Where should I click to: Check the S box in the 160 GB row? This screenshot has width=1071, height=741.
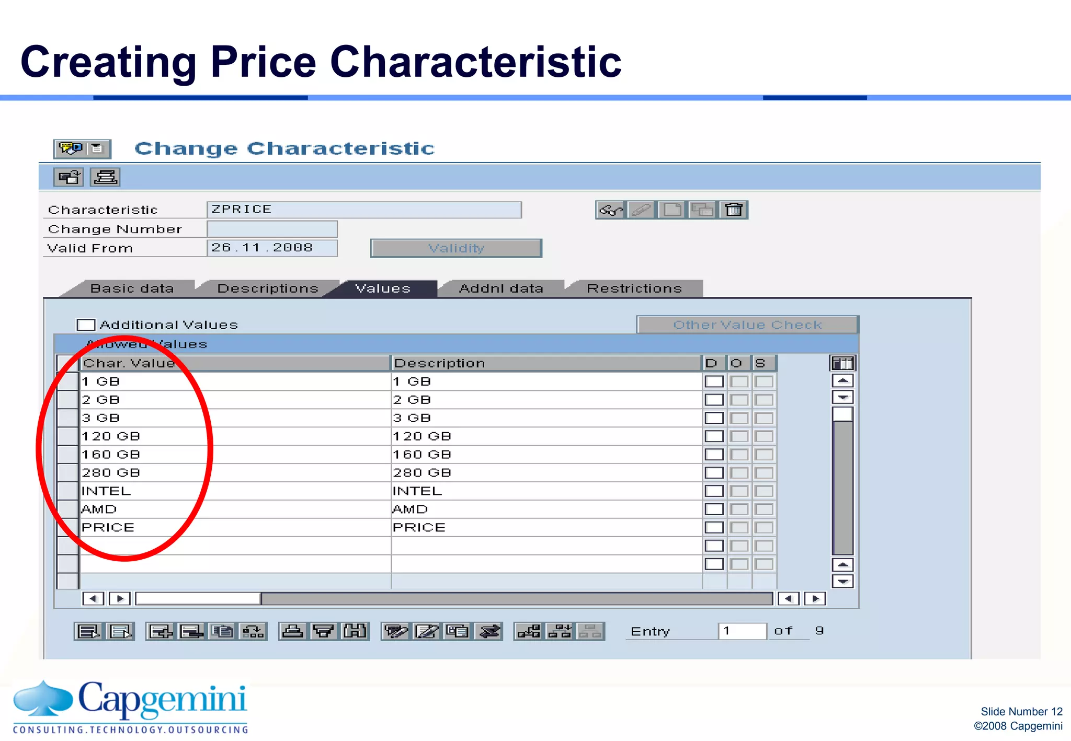764,455
